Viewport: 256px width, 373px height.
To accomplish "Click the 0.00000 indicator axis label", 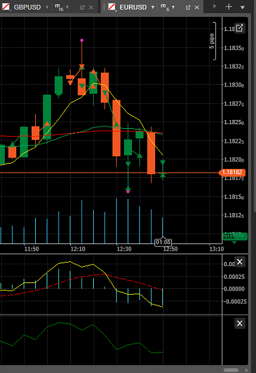I will pyautogui.click(x=235, y=289).
